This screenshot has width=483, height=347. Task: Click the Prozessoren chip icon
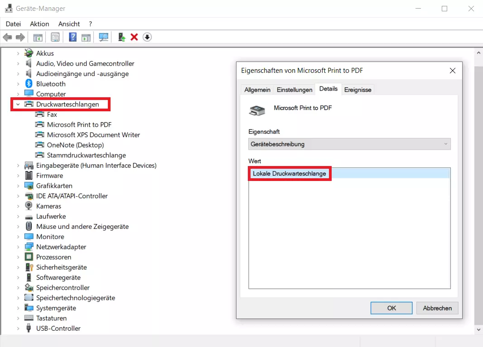(29, 257)
